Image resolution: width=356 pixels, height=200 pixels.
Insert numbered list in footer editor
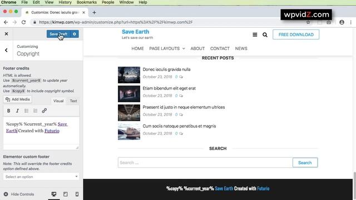36,111
